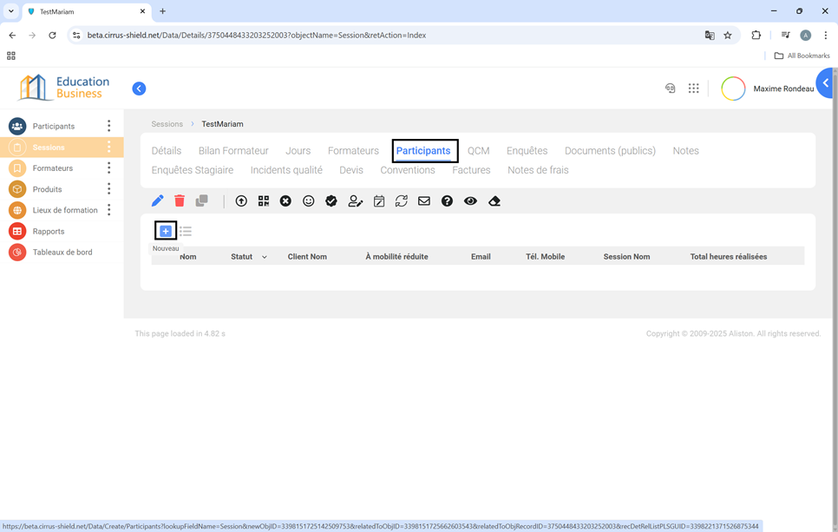The height and width of the screenshot is (532, 838).
Task: Click the blue pencil edit icon
Action: click(157, 201)
